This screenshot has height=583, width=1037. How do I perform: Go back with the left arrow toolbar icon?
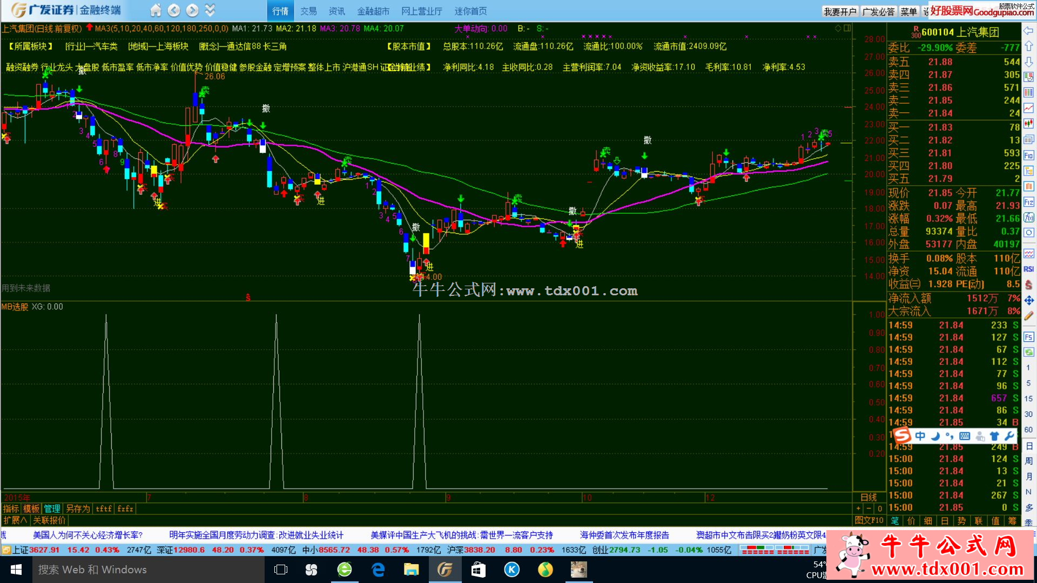click(x=173, y=10)
